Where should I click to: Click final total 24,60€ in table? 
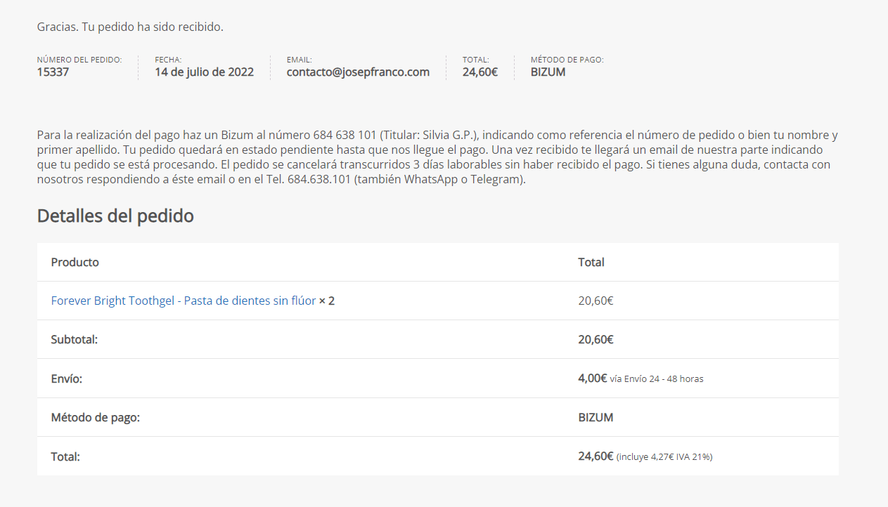[x=596, y=456]
